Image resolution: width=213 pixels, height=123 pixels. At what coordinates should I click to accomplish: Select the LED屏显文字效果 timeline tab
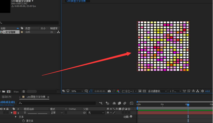[x=36, y=97]
